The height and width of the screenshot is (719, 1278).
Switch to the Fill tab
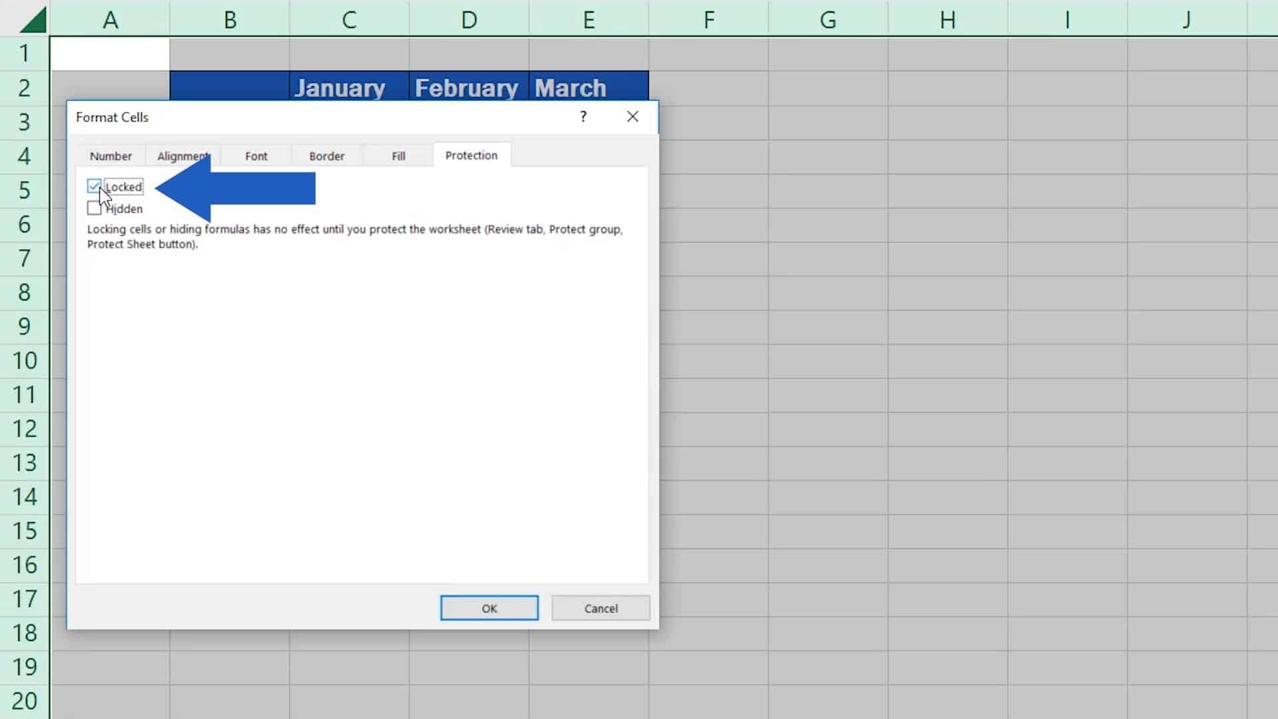point(397,155)
